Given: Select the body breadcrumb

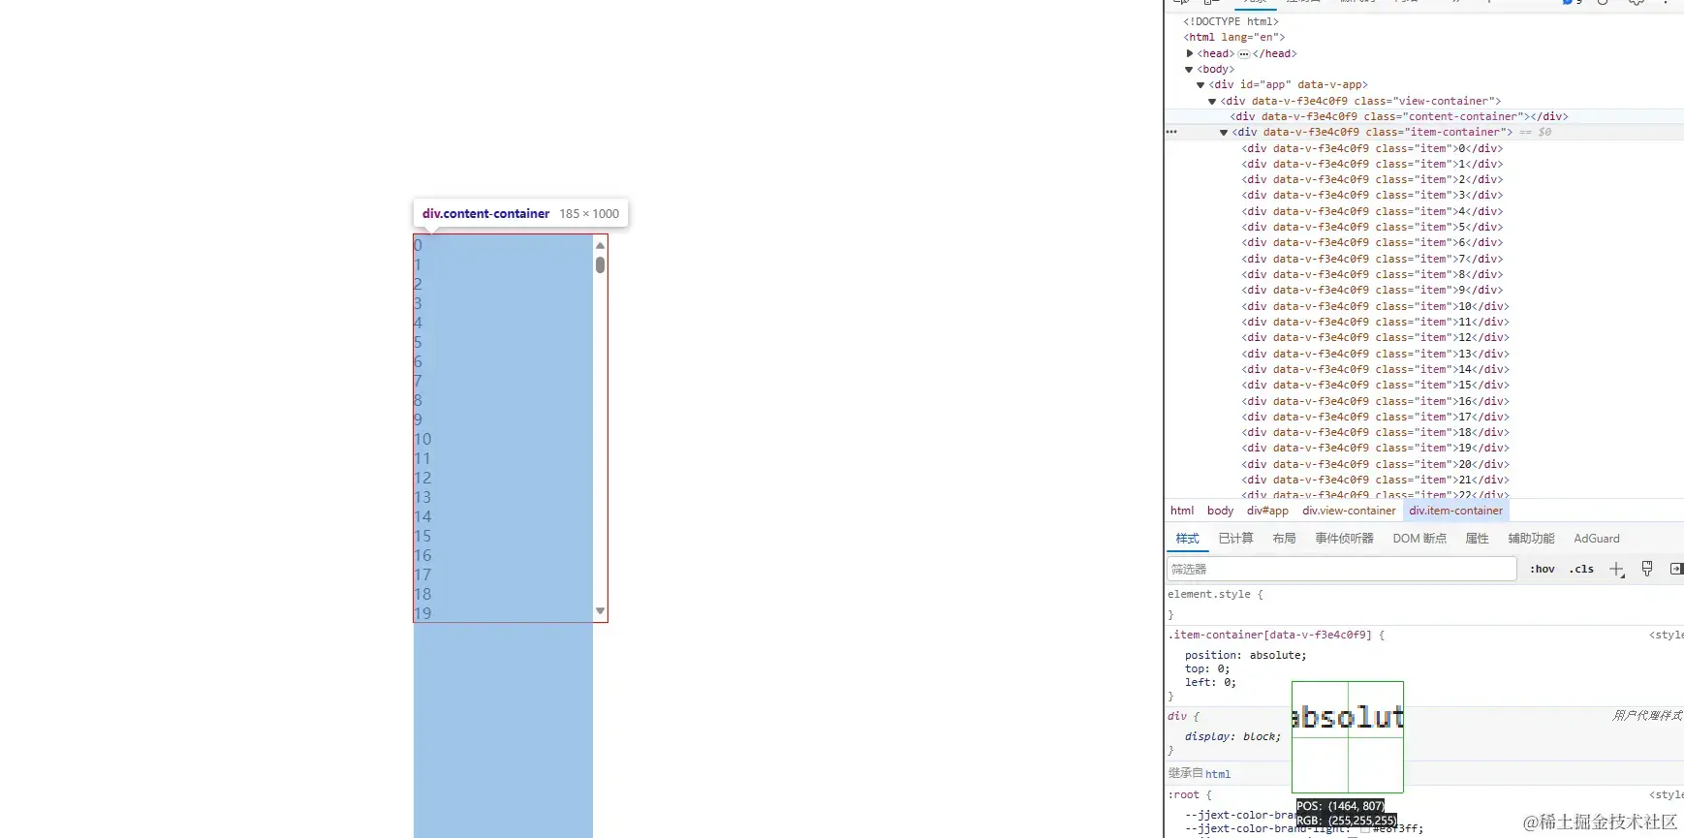Looking at the screenshot, I should tap(1220, 511).
